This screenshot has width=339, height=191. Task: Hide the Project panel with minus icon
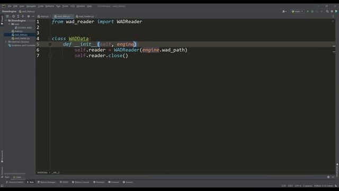click(33, 16)
